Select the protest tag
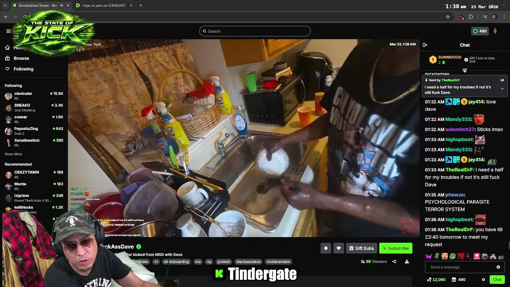 pos(224,262)
